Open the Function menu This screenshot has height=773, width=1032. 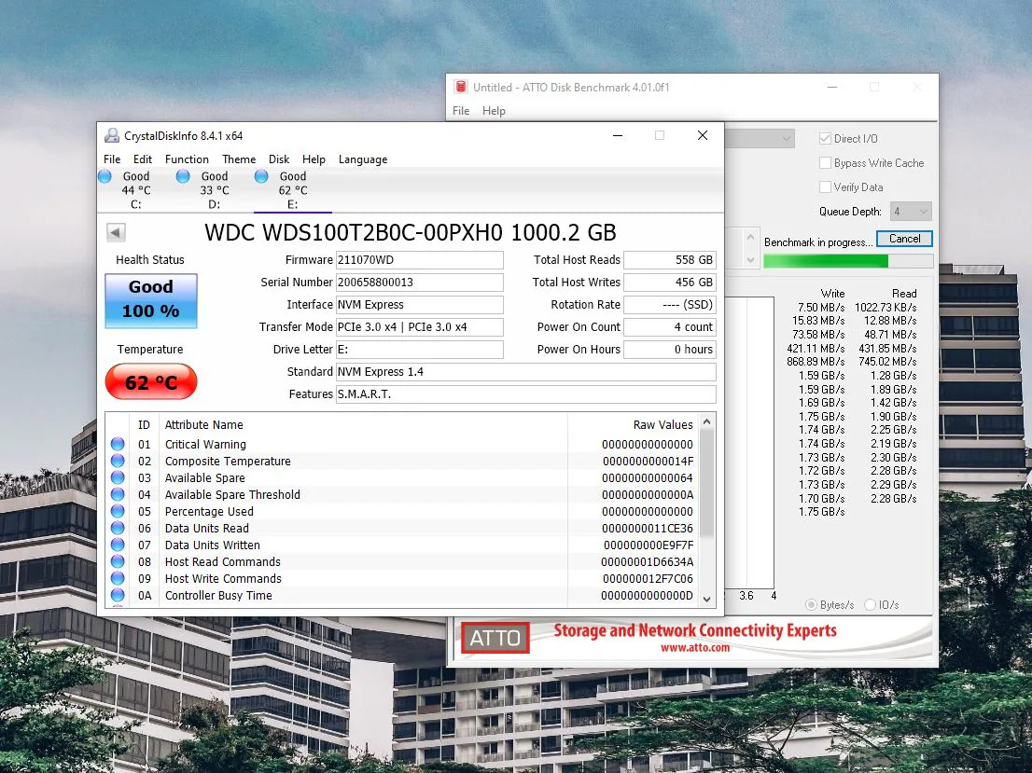(187, 159)
